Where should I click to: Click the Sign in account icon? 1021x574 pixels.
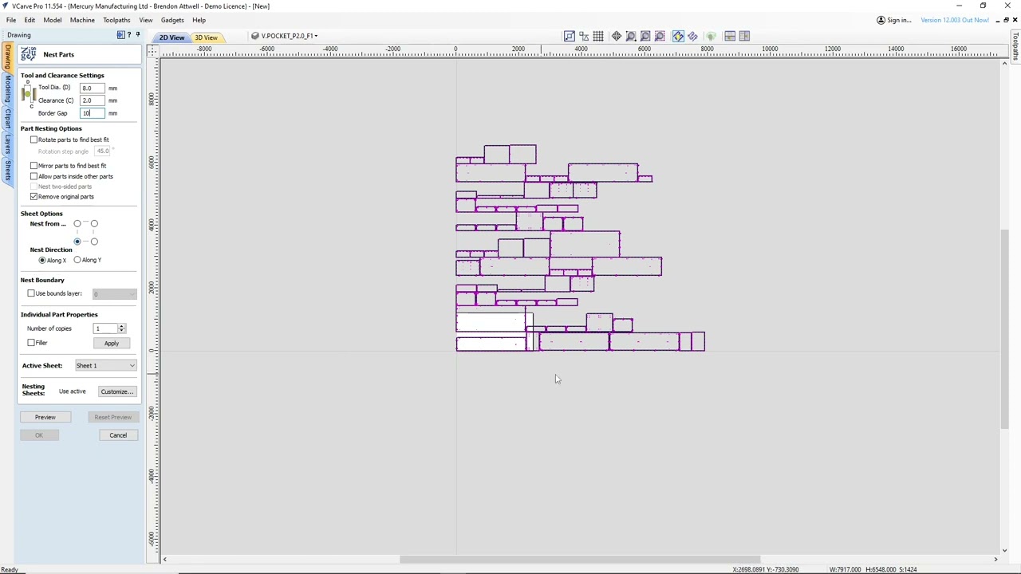pyautogui.click(x=881, y=20)
